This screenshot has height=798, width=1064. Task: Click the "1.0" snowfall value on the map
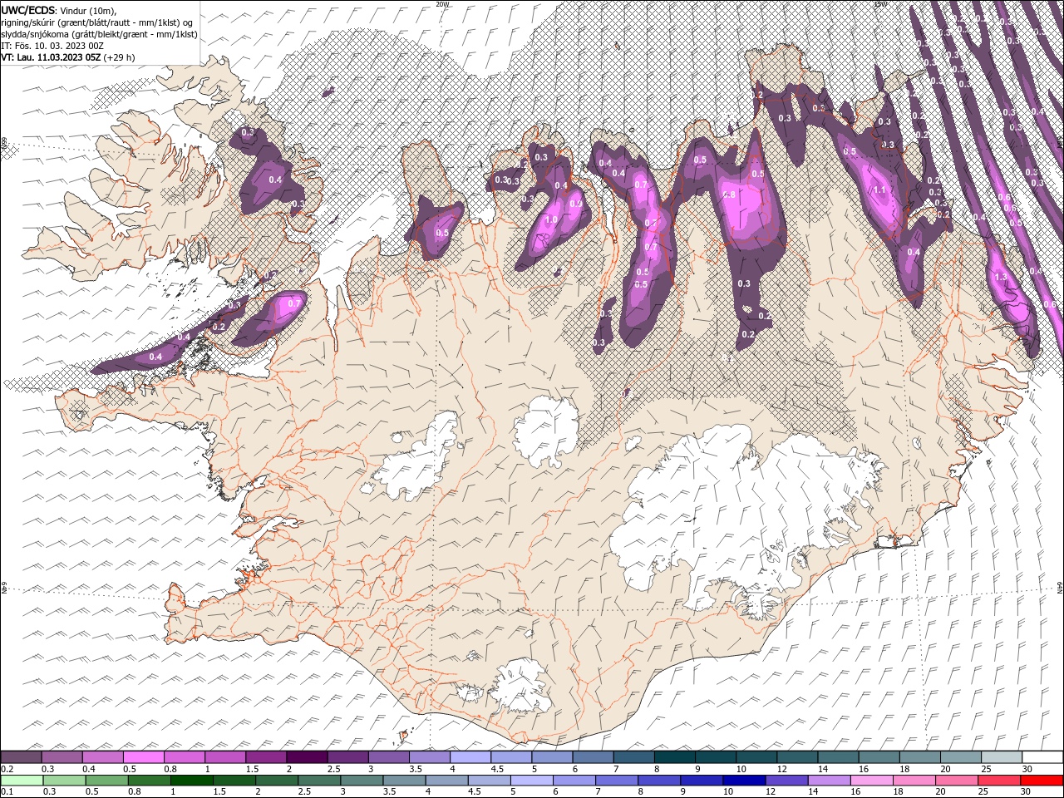point(551,219)
